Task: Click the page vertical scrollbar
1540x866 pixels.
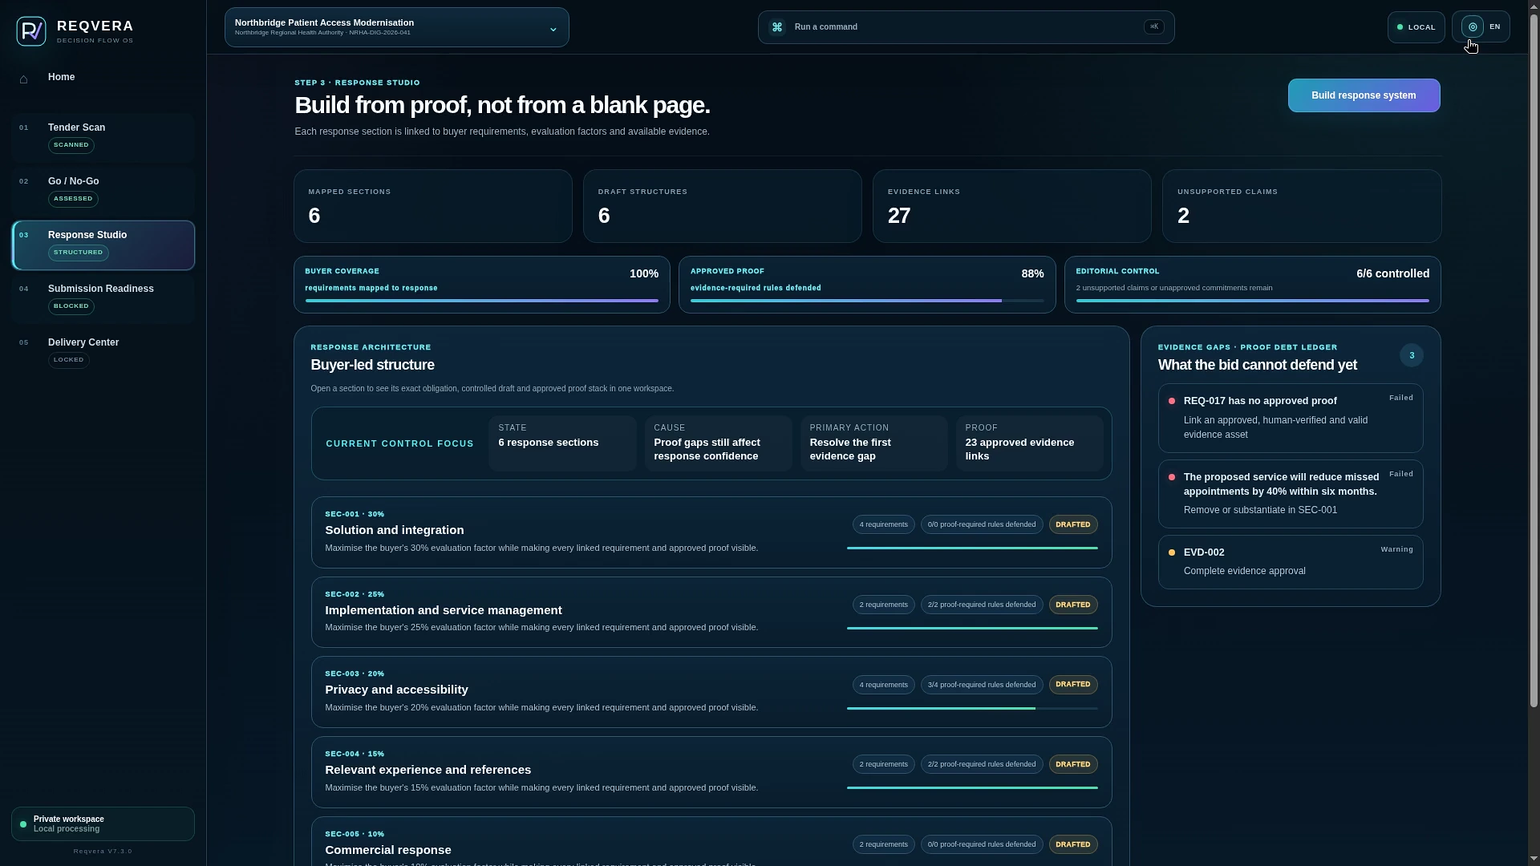Action: 1534,361
